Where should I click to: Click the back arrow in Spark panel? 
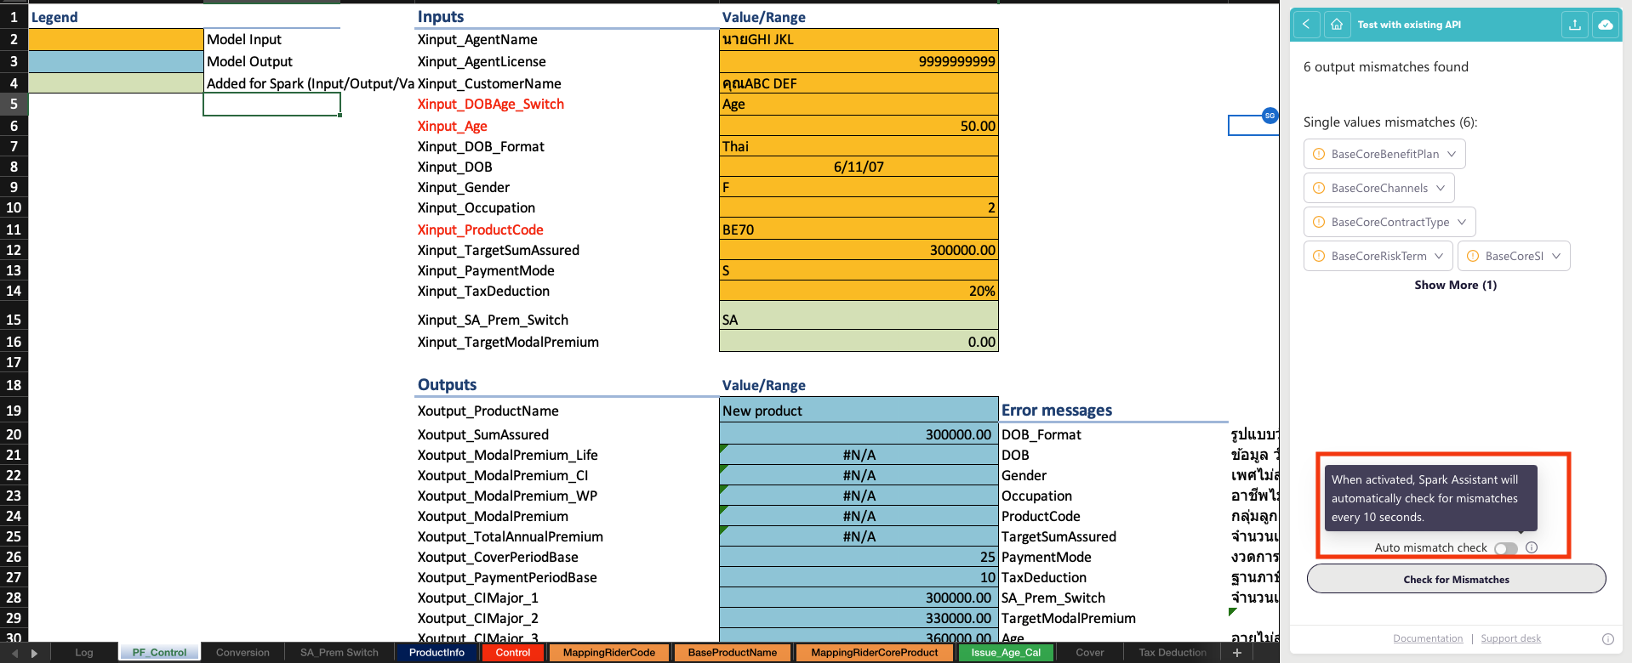1306,25
